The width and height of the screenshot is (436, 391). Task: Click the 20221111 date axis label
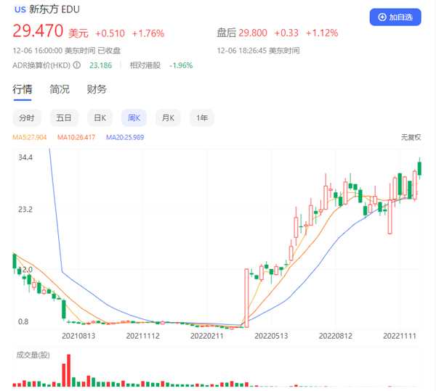click(x=400, y=336)
